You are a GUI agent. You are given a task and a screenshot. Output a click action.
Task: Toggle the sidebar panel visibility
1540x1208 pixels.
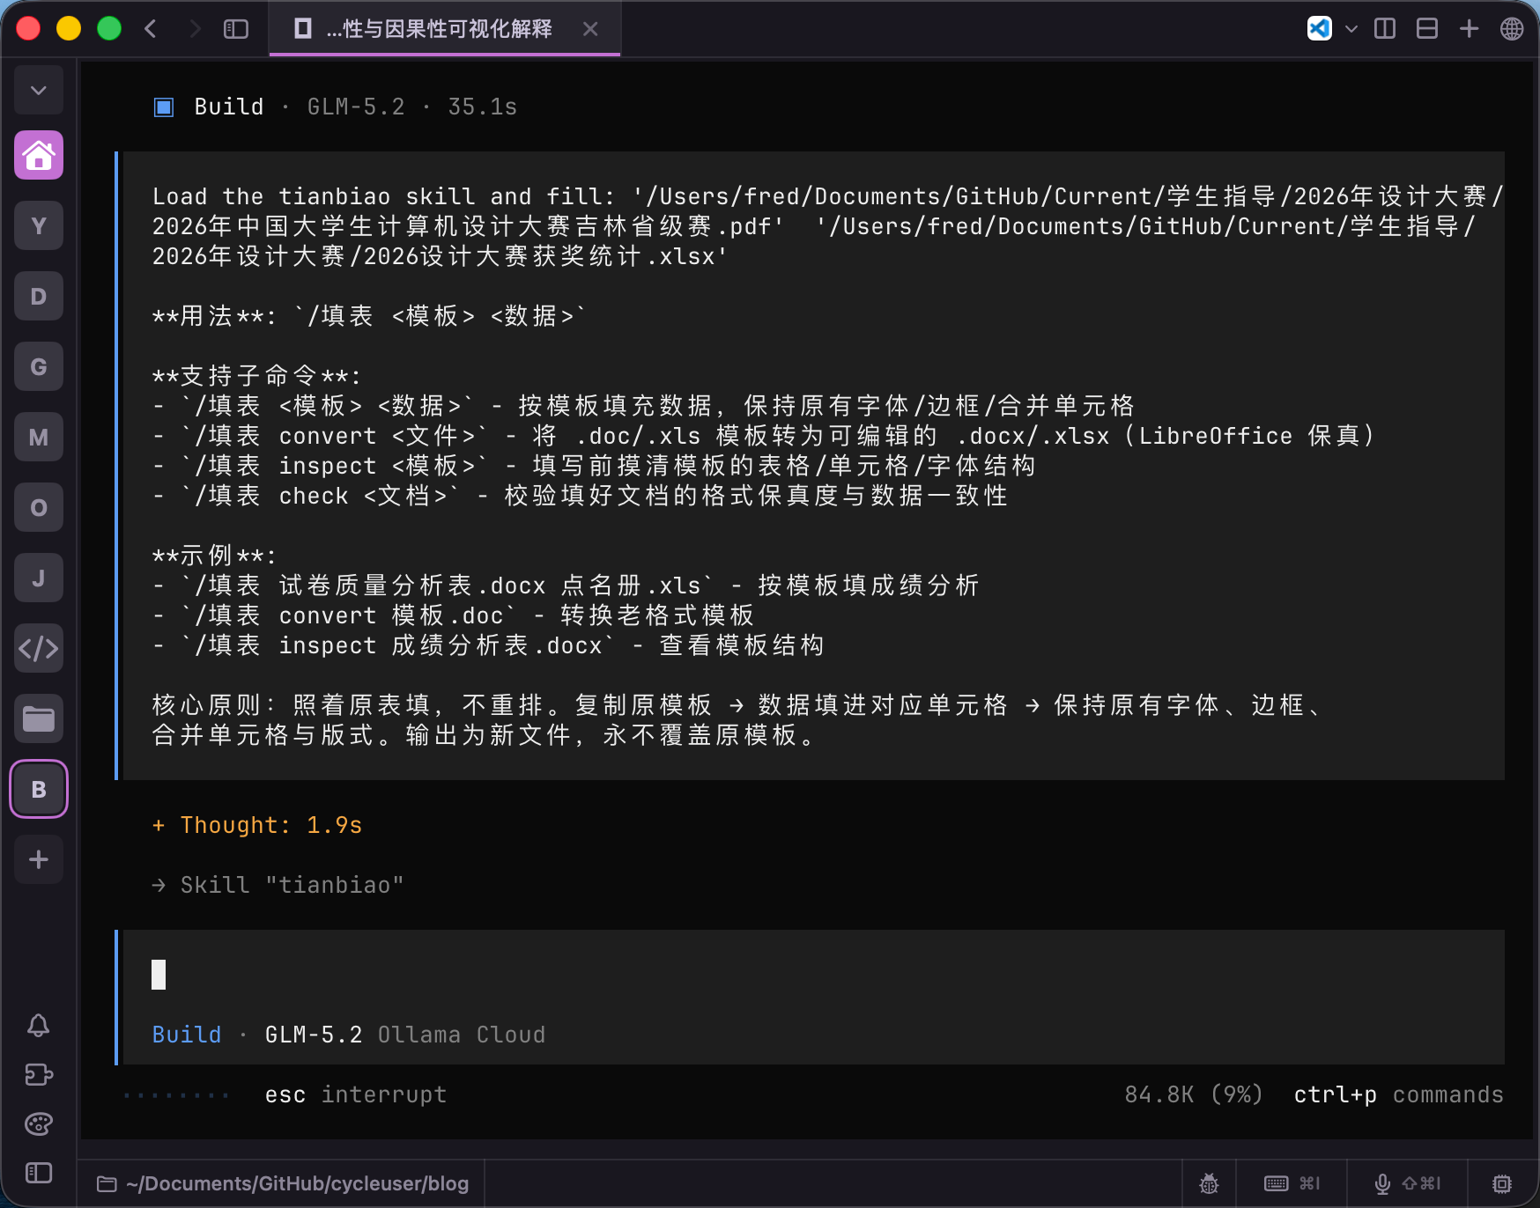pos(236,29)
